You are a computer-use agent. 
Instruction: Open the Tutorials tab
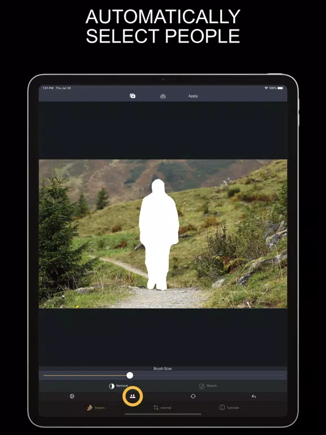(x=229, y=408)
